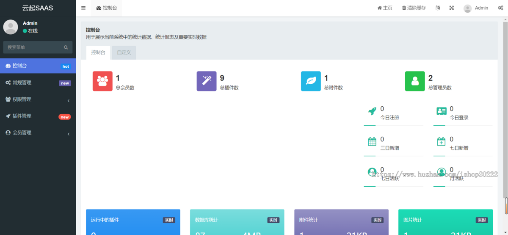Open the 数据库统计 teal card
508x235 pixels.
pos(237,222)
